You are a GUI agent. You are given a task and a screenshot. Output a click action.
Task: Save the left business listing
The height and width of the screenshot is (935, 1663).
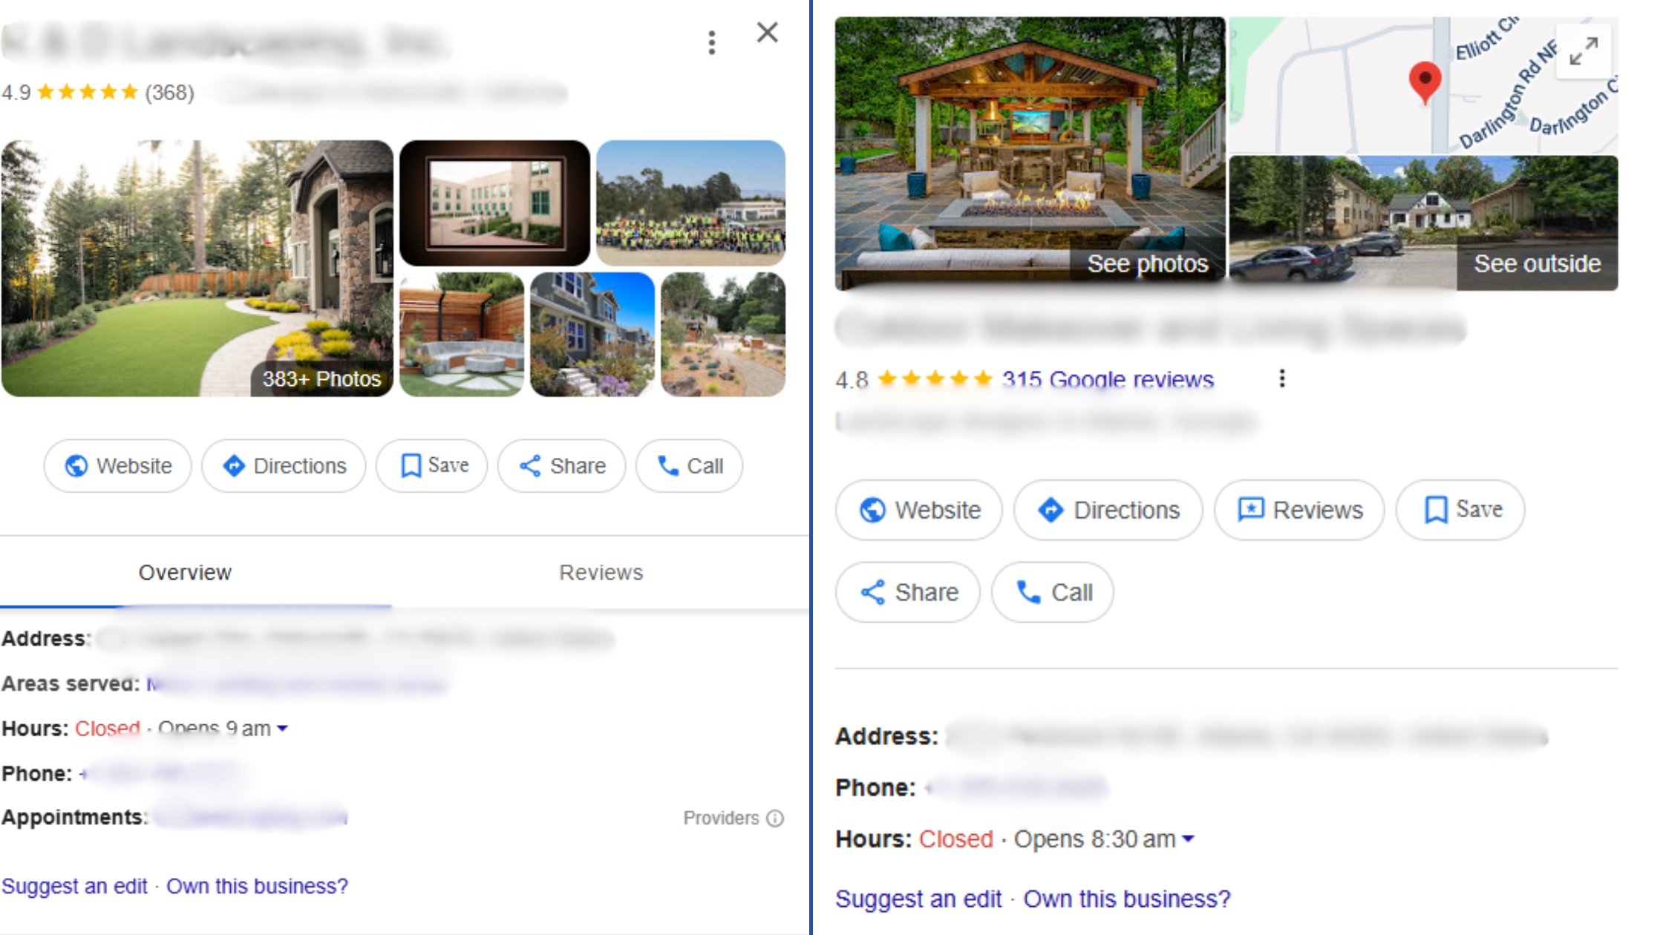[x=432, y=466]
